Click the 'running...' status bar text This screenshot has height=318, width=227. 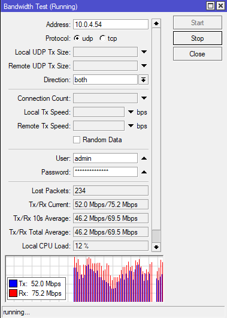17,312
